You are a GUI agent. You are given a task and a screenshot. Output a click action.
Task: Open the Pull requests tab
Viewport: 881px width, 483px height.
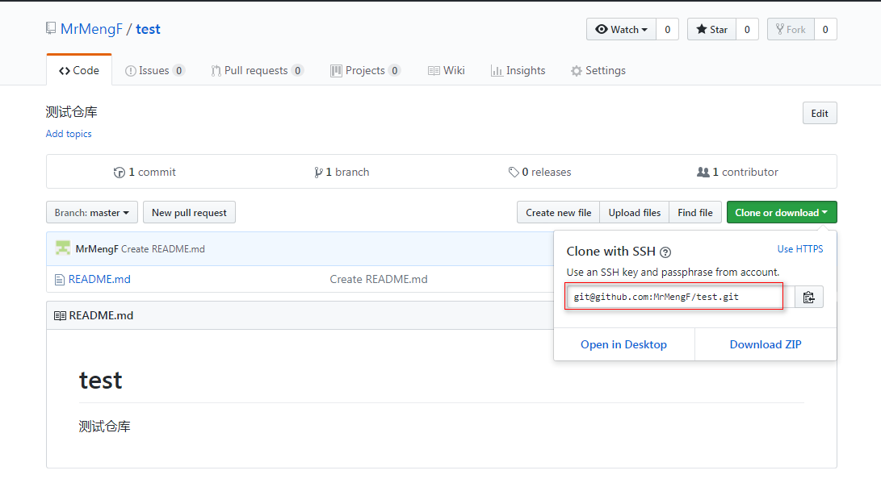(257, 71)
